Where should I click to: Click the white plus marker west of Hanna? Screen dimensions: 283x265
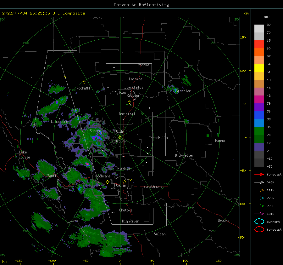(x=178, y=127)
